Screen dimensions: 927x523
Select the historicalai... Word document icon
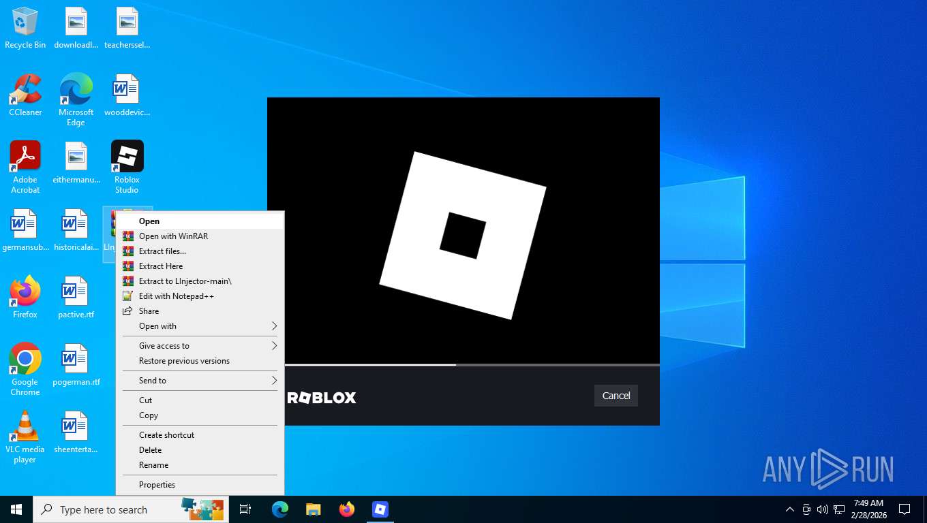76,230
